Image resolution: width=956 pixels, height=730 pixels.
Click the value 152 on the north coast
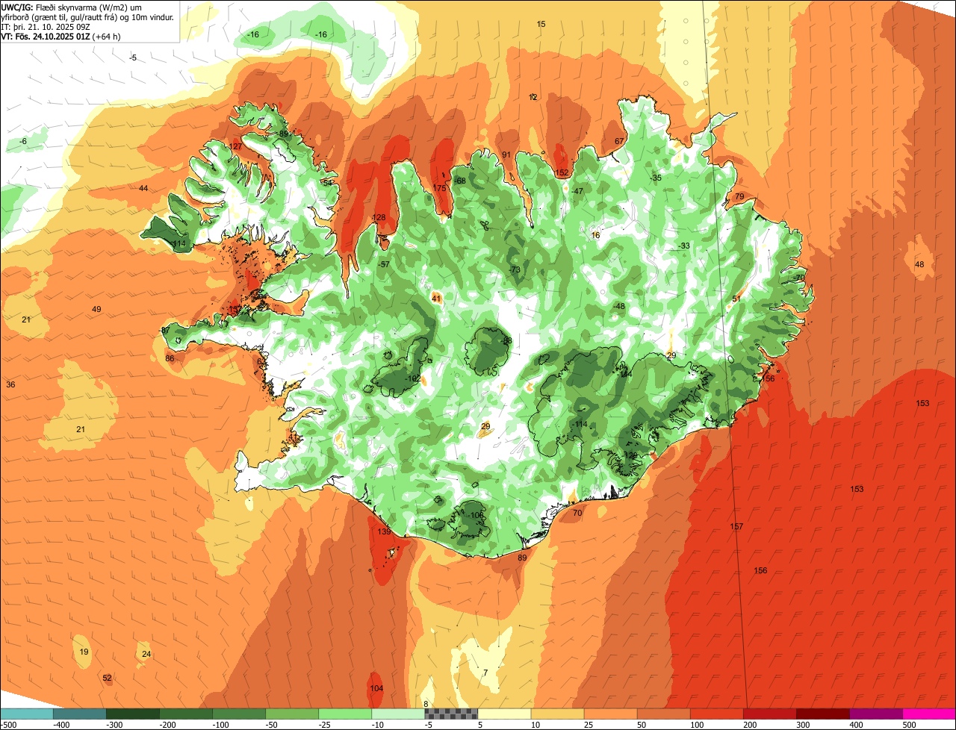point(562,172)
